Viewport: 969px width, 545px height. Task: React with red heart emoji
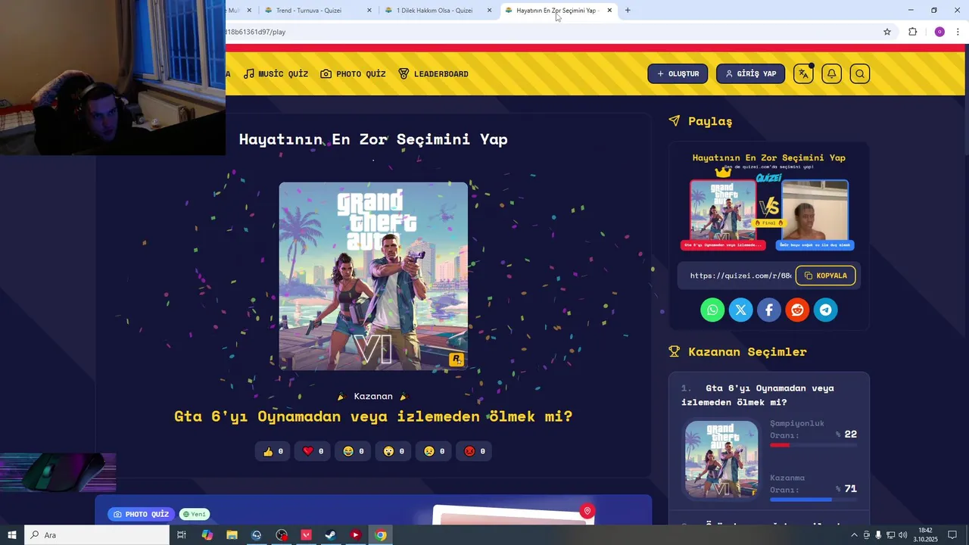[x=313, y=451]
